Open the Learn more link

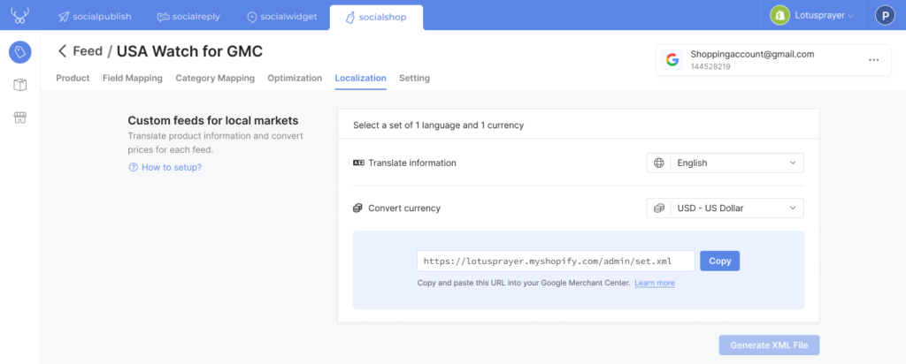pos(655,283)
